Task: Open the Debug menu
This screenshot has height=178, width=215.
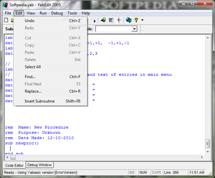Action: tap(57, 13)
